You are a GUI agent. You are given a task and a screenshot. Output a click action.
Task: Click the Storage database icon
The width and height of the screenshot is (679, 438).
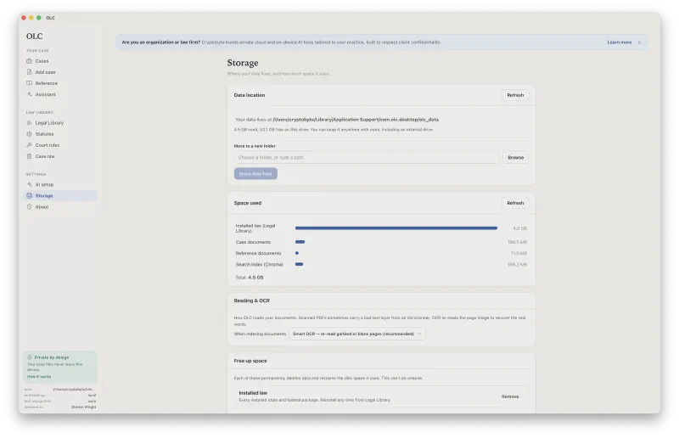pos(30,196)
